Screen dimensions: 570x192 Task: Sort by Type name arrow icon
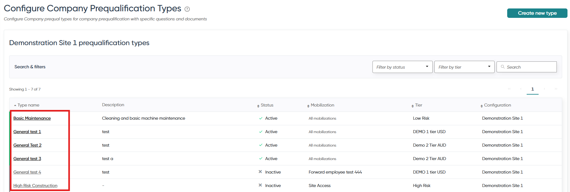click(x=15, y=106)
